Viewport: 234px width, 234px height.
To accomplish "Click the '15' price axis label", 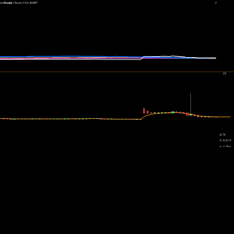I will [x=225, y=73].
